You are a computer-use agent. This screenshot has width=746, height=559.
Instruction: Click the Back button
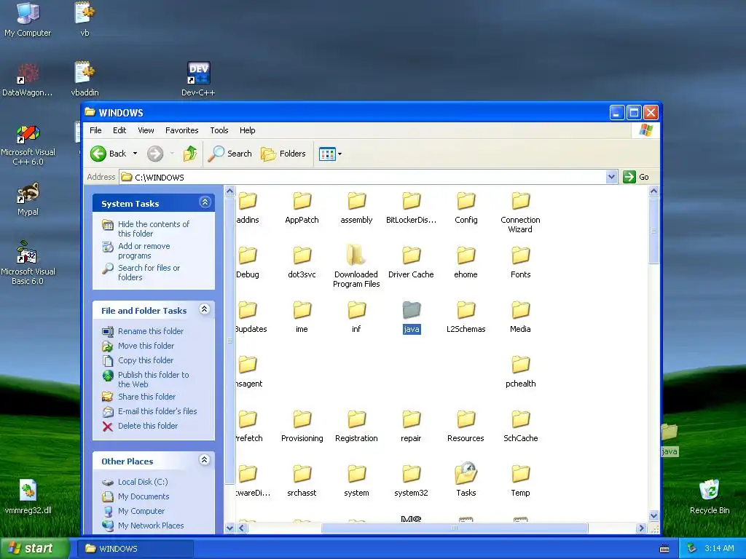109,154
